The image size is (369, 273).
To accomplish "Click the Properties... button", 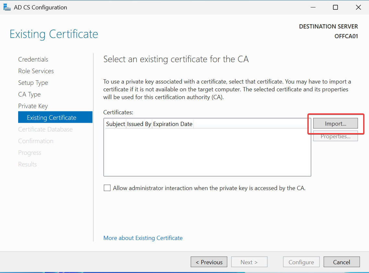I will coord(335,136).
